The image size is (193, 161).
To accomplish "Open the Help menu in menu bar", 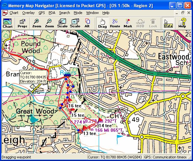I will pos(106,13).
